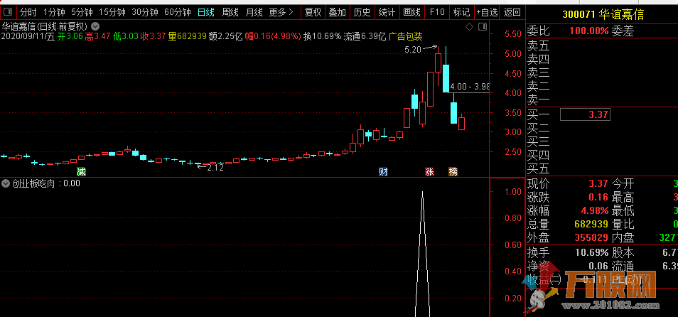Click the 买五 order book row
This screenshot has height=317, width=678.
(602, 168)
